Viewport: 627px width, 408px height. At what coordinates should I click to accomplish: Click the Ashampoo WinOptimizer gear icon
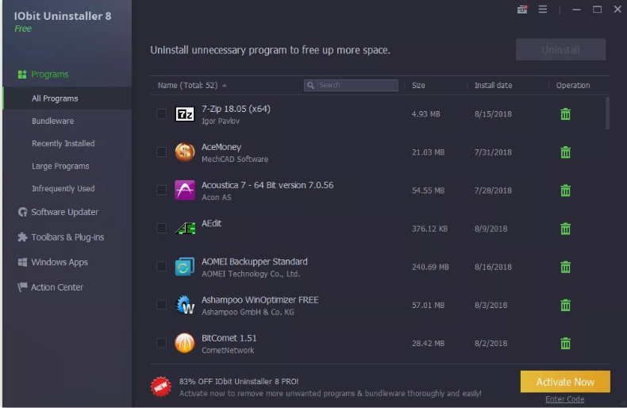click(185, 305)
